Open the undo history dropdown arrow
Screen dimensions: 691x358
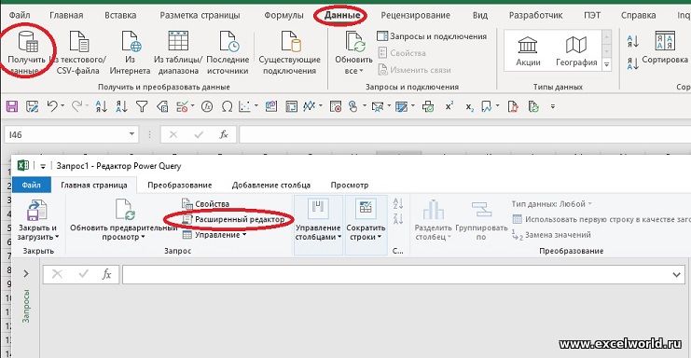pyautogui.click(x=62, y=106)
